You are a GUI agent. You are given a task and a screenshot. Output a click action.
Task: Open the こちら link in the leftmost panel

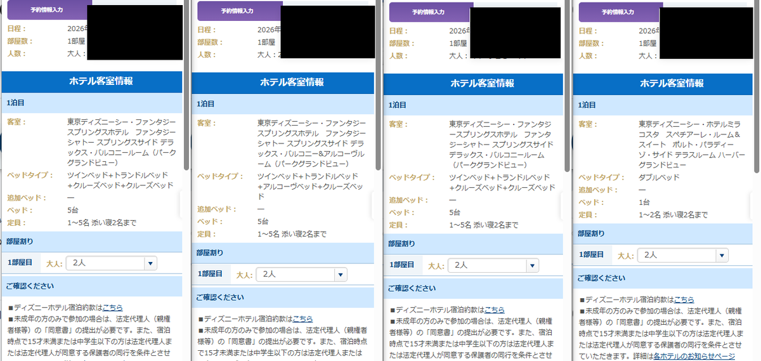pos(112,306)
